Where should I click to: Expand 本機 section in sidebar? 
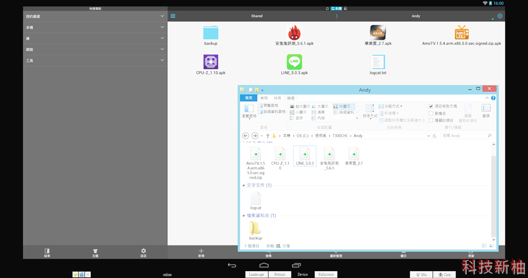tap(95, 27)
